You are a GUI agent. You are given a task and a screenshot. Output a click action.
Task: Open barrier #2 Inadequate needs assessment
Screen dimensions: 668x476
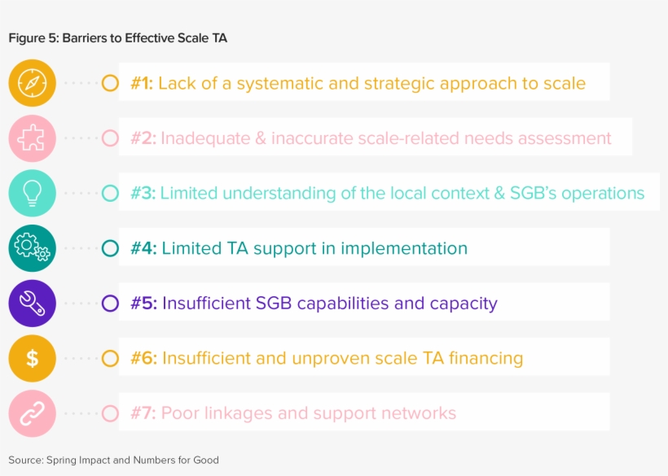[371, 138]
